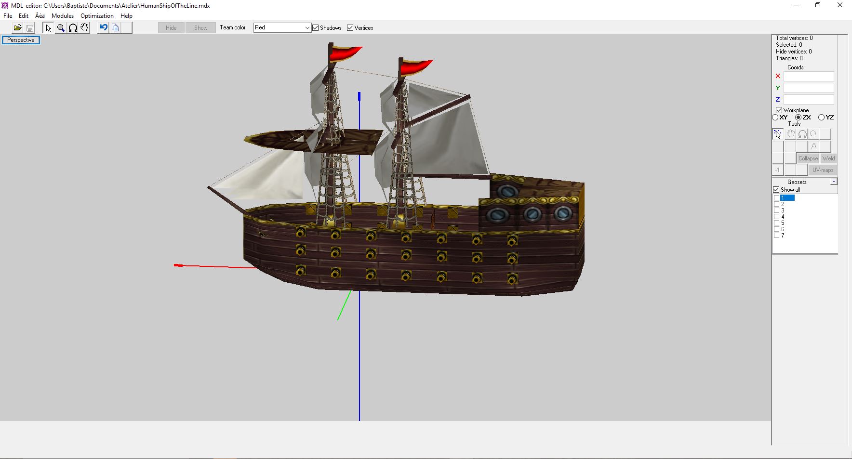Open UV-maps with its button
The height and width of the screenshot is (459, 852).
click(823, 170)
